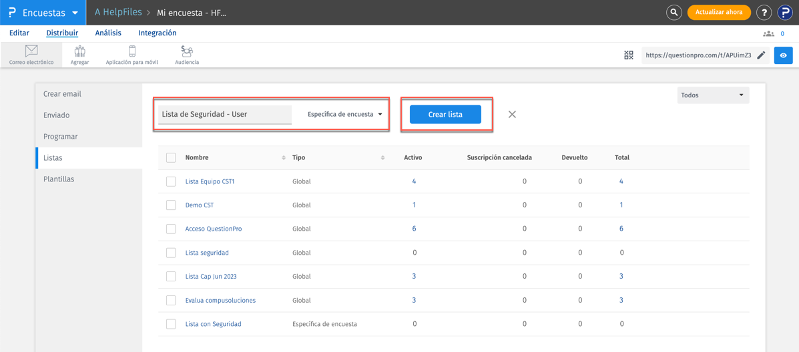Open the Todos filter dropdown

pos(712,95)
